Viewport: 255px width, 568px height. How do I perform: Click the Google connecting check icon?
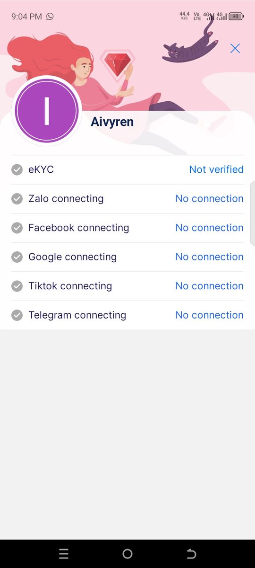(17, 257)
